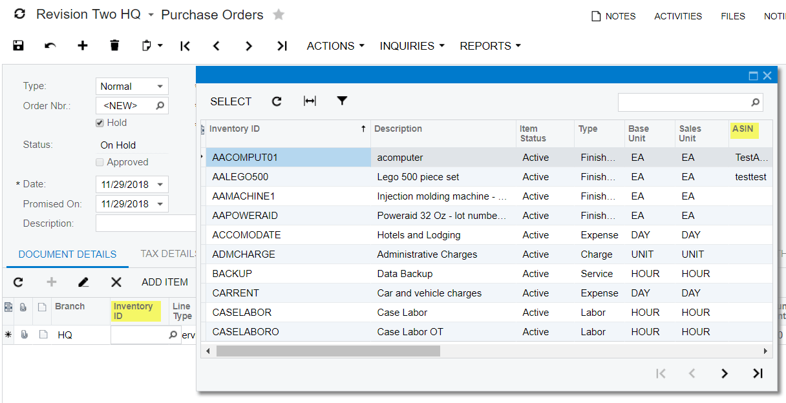The width and height of the screenshot is (786, 403).
Task: Go to the last purchase order record
Action: click(x=282, y=46)
